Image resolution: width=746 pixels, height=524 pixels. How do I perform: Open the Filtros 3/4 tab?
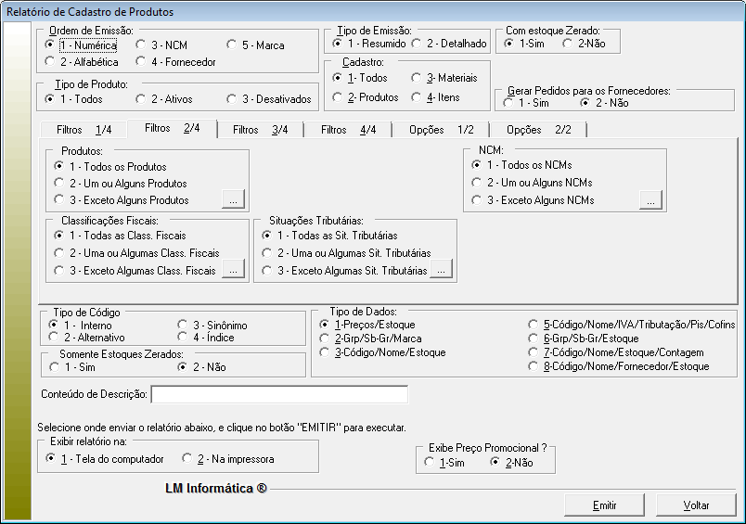(x=259, y=130)
